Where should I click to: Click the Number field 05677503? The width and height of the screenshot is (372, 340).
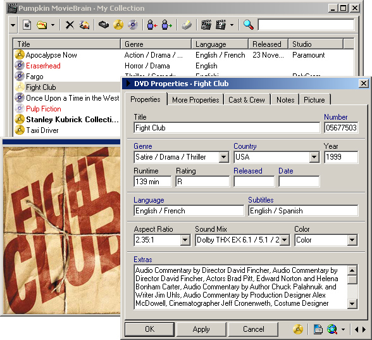pos(341,128)
